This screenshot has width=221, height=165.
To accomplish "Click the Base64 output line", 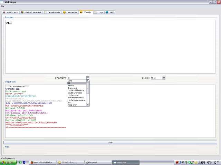I will [15, 93].
